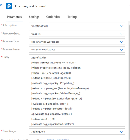Switch to the Parameters tab
Image resolution: width=130 pixels, height=140 pixels.
tap(15, 17)
